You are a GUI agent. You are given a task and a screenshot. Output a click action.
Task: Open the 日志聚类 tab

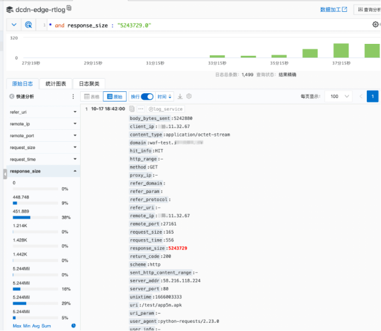pos(89,84)
